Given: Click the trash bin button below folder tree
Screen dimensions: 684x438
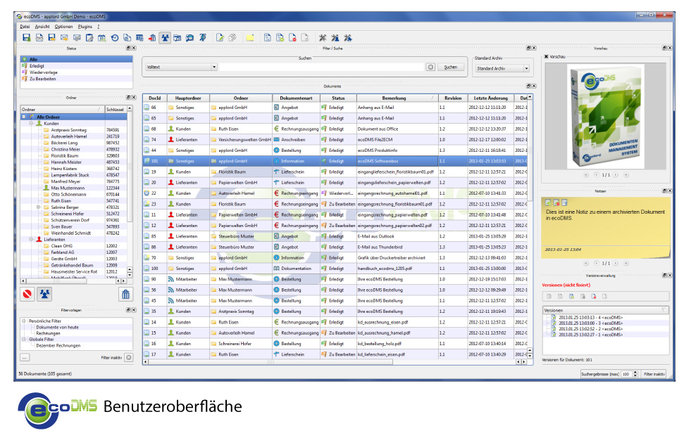Looking at the screenshot, I should click(125, 295).
